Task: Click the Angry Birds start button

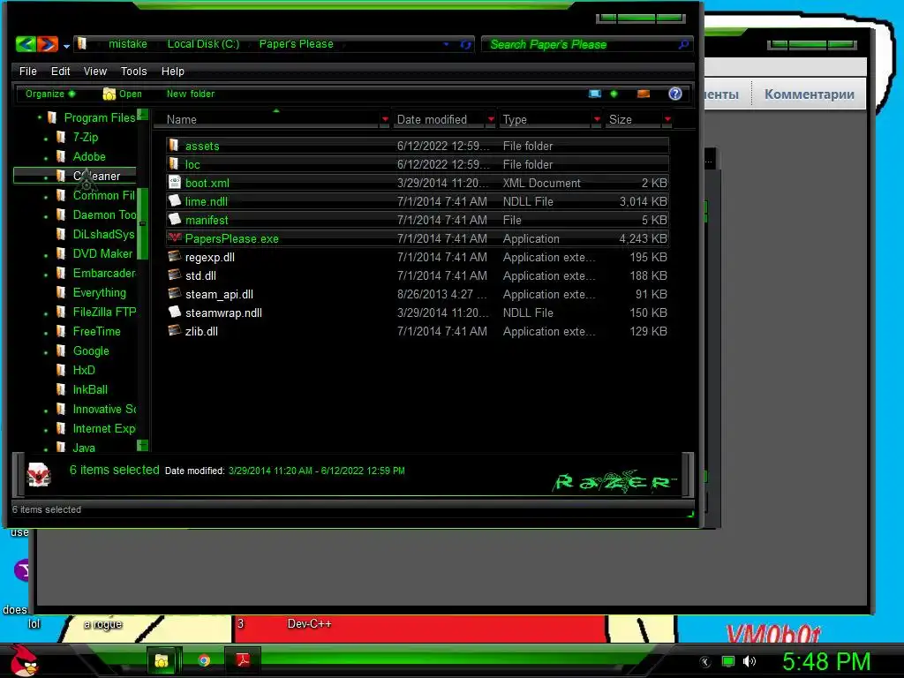Action: [25, 660]
